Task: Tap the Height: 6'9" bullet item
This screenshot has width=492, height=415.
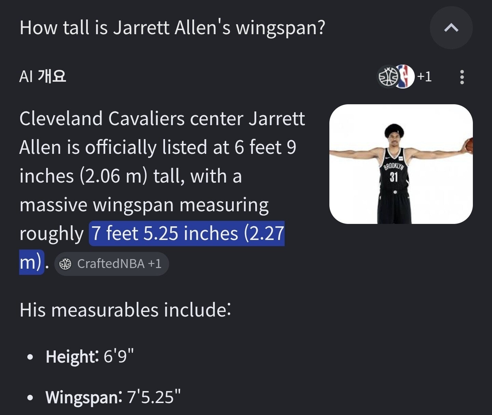Action: 90,357
